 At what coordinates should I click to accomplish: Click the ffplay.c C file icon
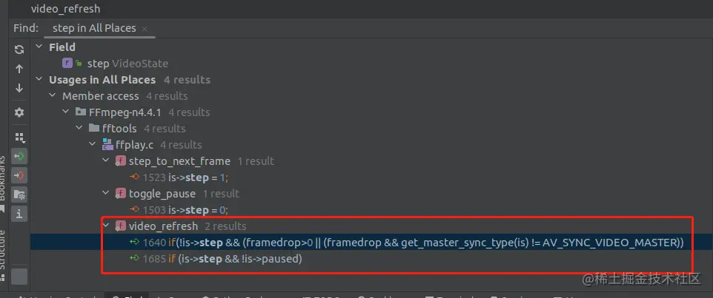coord(107,144)
